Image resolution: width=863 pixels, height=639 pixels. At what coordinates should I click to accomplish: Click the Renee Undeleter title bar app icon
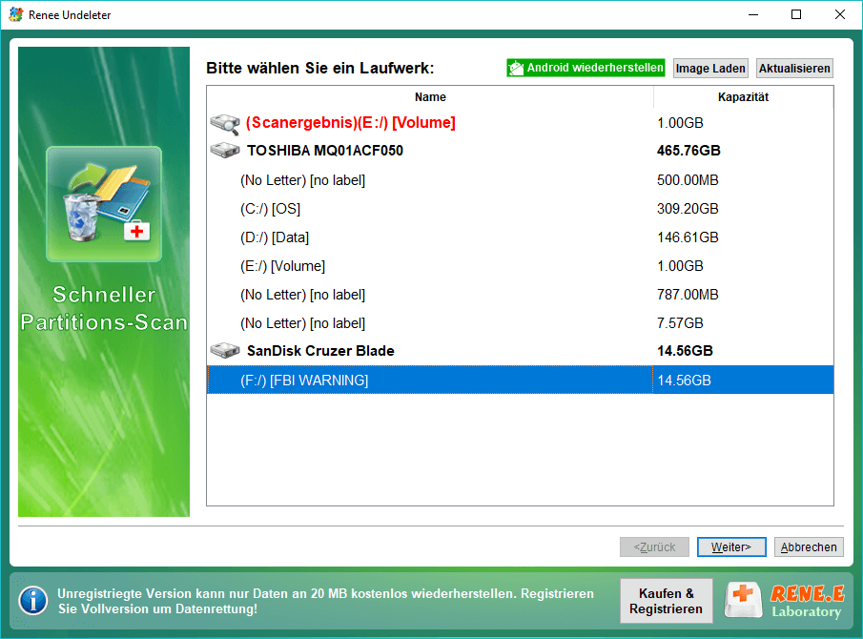click(16, 15)
